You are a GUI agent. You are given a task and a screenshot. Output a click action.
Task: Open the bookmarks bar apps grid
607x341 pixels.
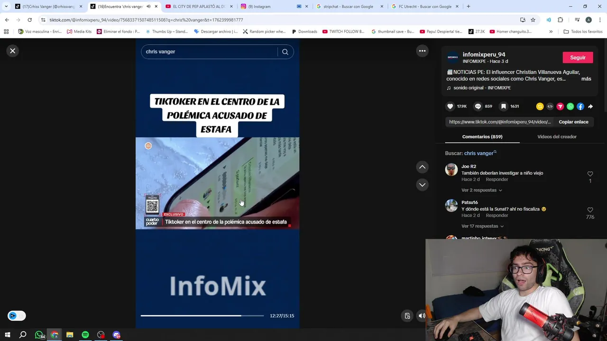[x=6, y=32]
